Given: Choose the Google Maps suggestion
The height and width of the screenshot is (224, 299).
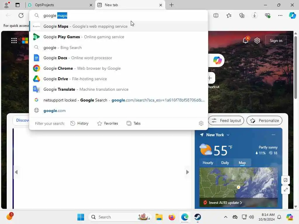Looking at the screenshot, I should (x=119, y=26).
